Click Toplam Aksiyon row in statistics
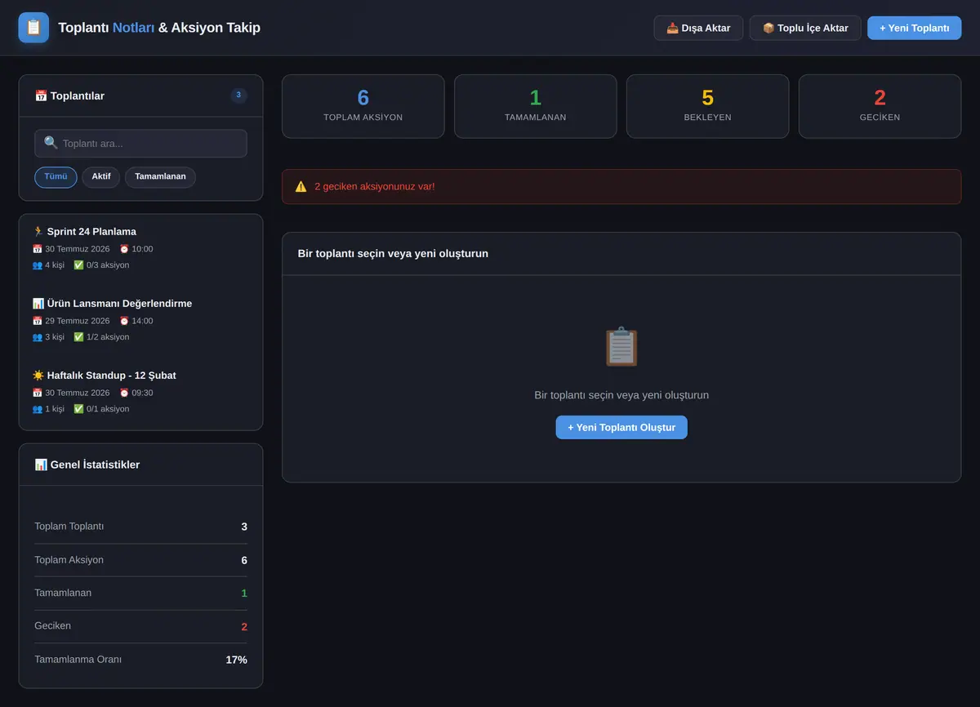The width and height of the screenshot is (980, 707). 140,560
